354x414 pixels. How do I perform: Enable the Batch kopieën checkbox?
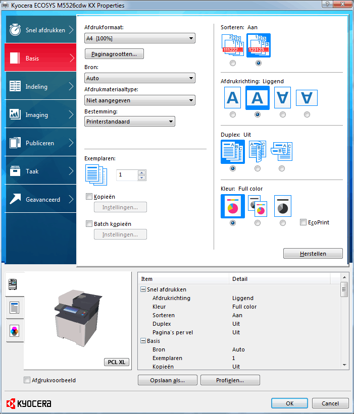tap(89, 223)
